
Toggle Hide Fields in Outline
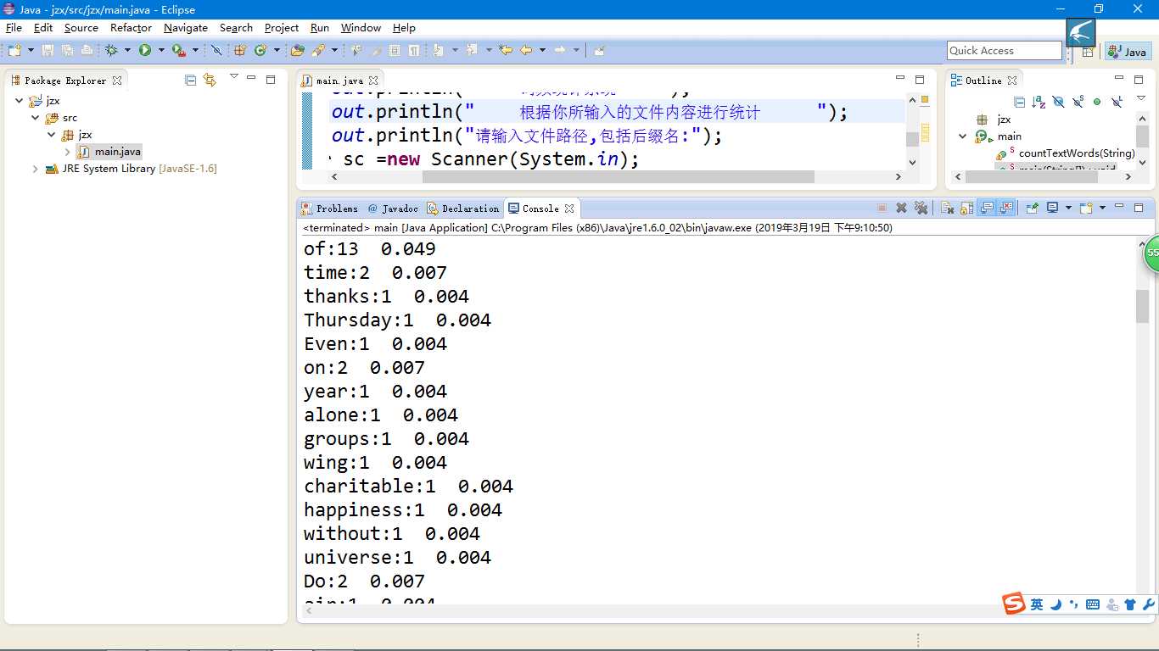[1059, 102]
